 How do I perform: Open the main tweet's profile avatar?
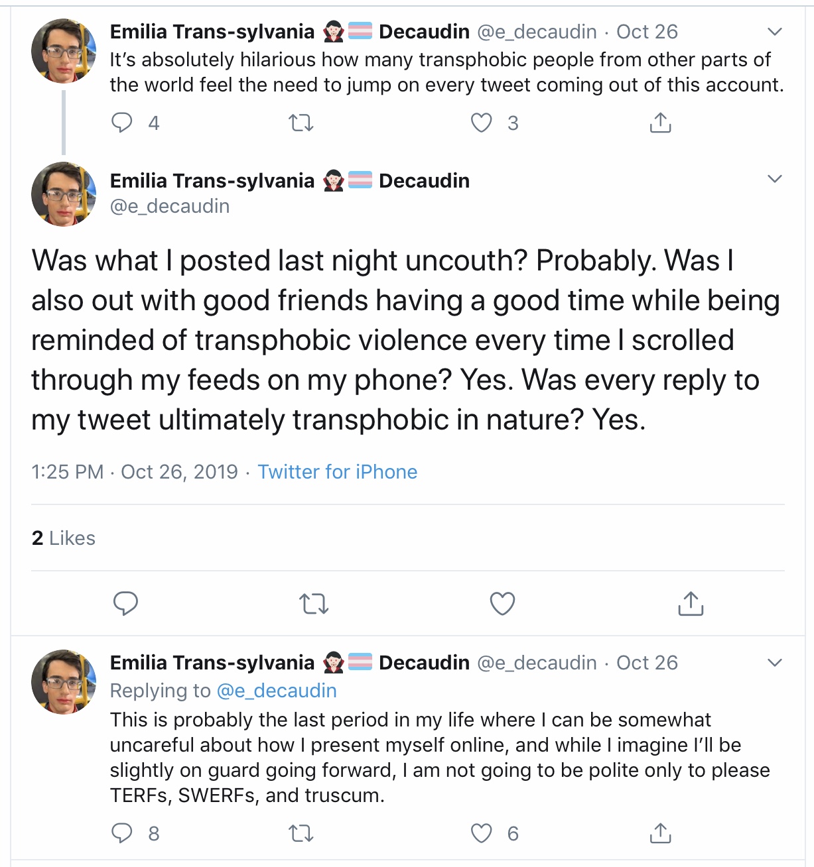point(64,194)
